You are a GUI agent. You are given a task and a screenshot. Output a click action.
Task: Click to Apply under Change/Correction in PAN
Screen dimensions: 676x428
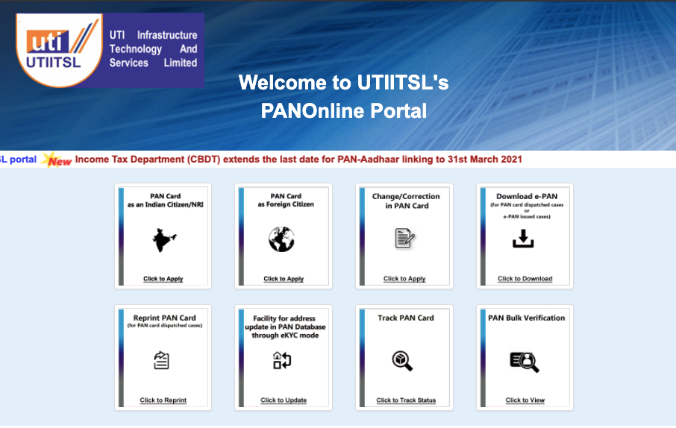tap(404, 279)
